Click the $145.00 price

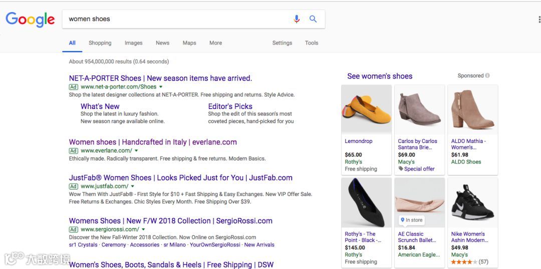(355, 247)
